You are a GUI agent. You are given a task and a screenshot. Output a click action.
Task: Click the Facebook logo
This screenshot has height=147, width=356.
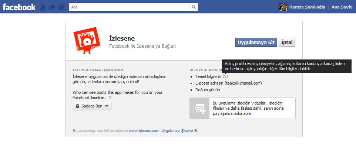pos(19,7)
